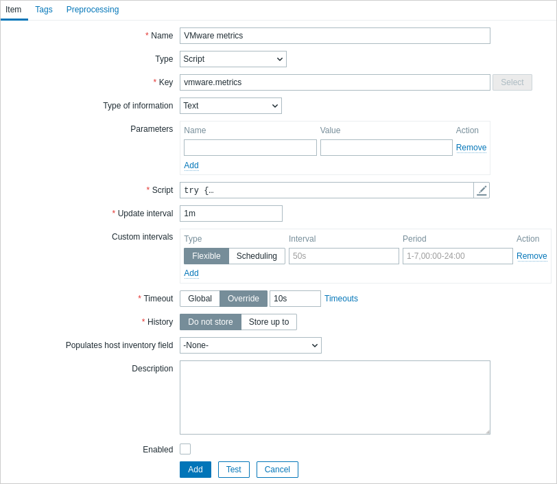557x484 pixels.
Task: Click the Test button
Action: (x=234, y=470)
